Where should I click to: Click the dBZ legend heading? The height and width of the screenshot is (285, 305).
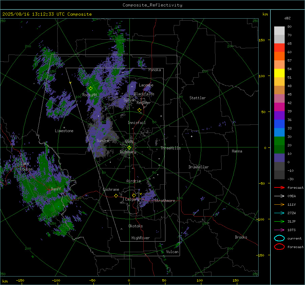[287, 18]
